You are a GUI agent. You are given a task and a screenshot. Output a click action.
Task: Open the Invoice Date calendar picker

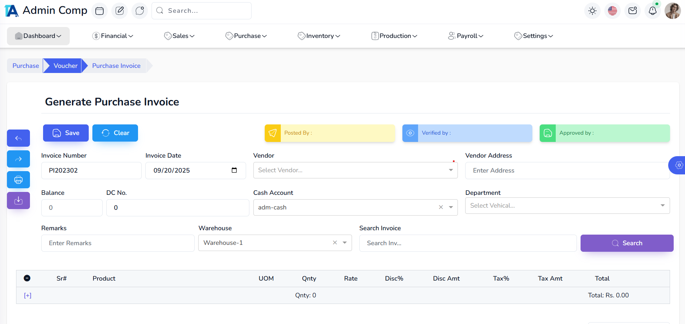[234, 170]
